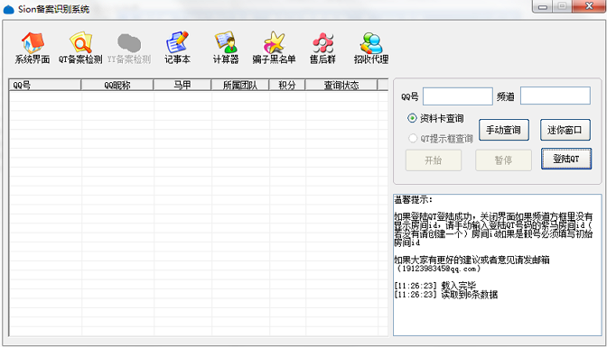Click the 招收代理 agents icon
This screenshot has height=347, width=607.
tap(371, 48)
